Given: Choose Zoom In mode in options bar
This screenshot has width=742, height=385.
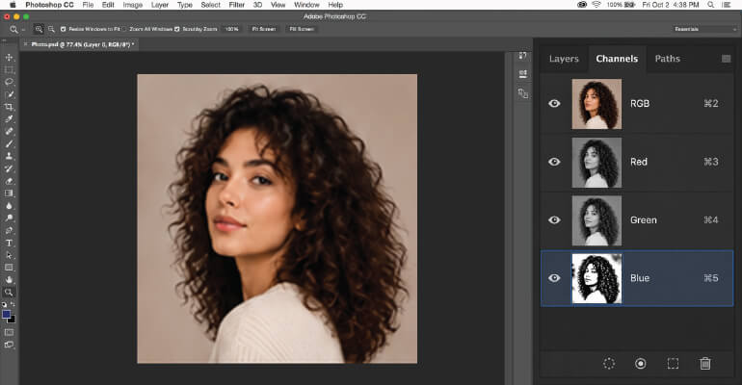Looking at the screenshot, I should tap(39, 29).
